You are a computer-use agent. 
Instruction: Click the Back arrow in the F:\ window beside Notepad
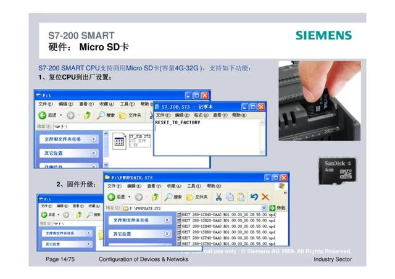43,115
